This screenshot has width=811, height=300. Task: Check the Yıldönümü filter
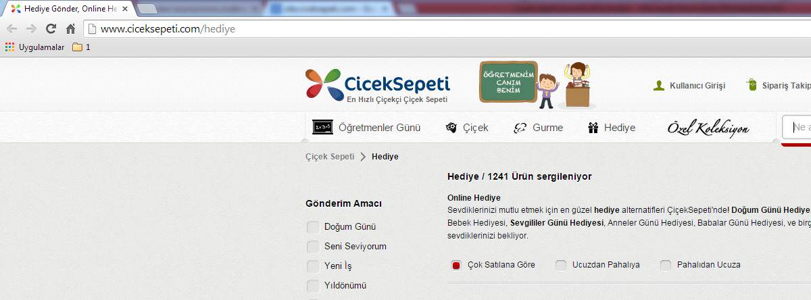point(313,285)
